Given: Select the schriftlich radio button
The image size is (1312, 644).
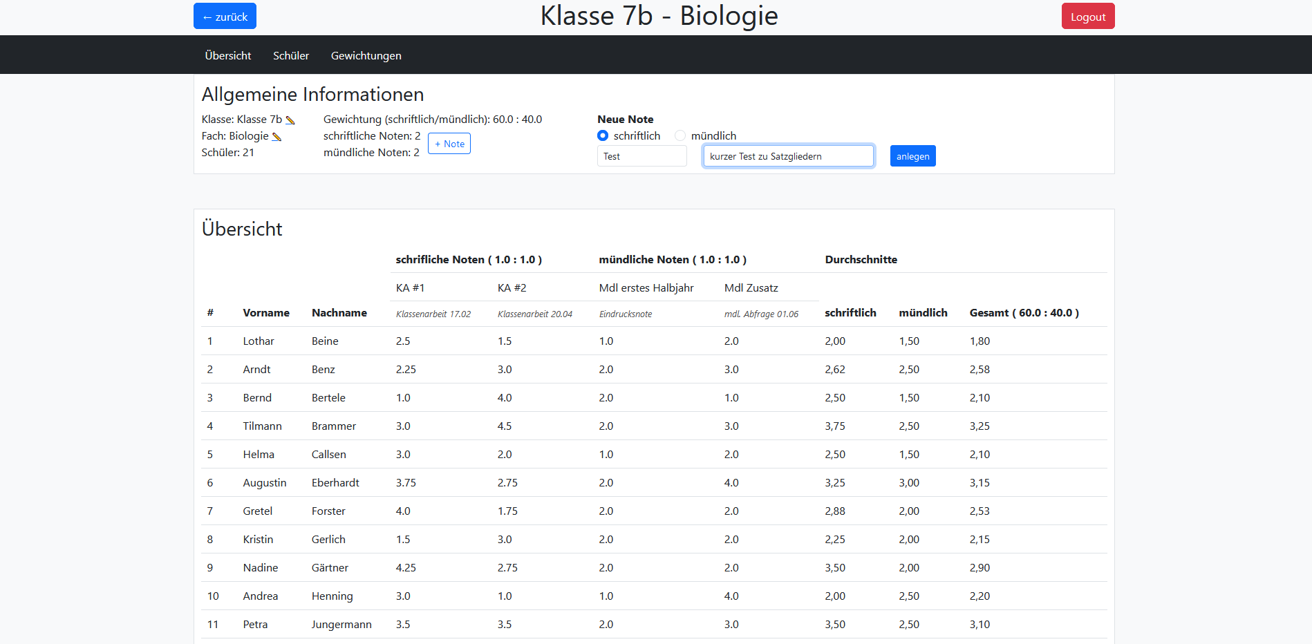Looking at the screenshot, I should 602,135.
